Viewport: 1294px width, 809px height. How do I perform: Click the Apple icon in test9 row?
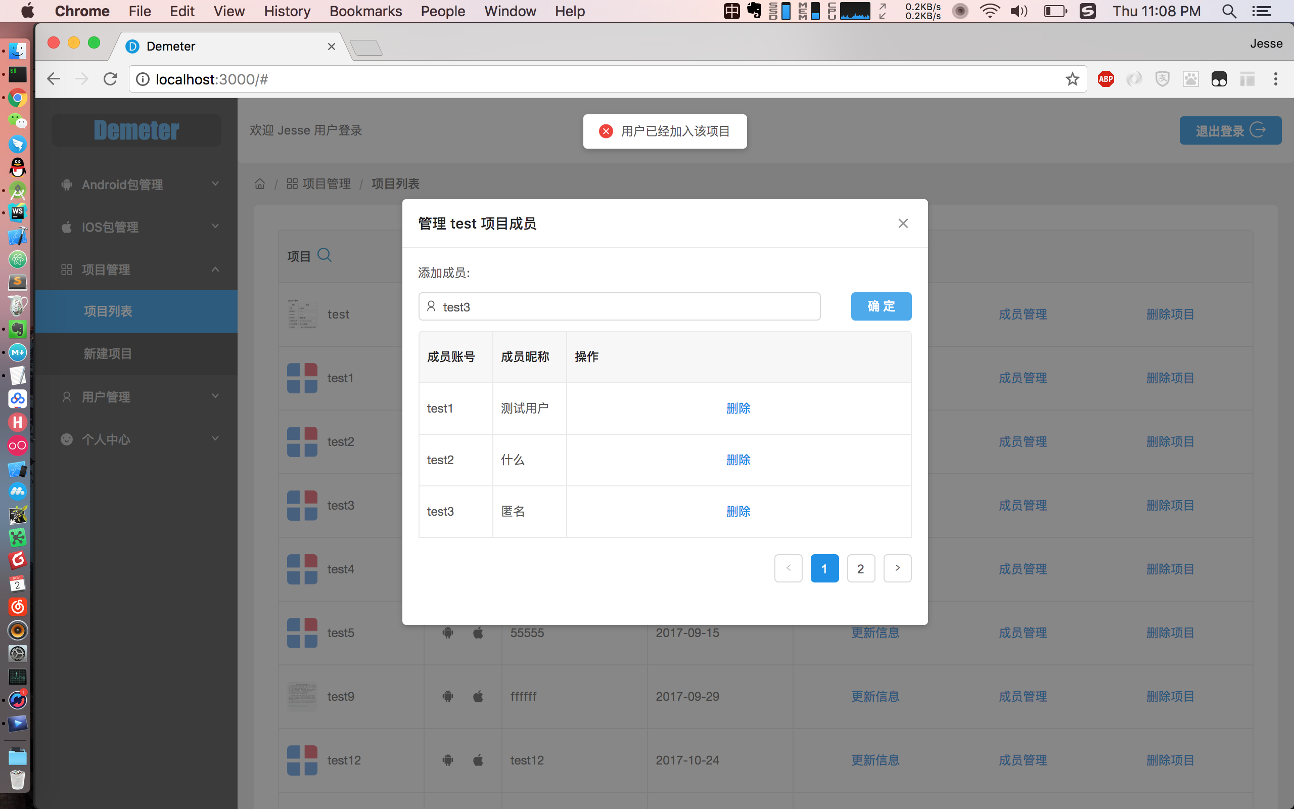coord(478,697)
